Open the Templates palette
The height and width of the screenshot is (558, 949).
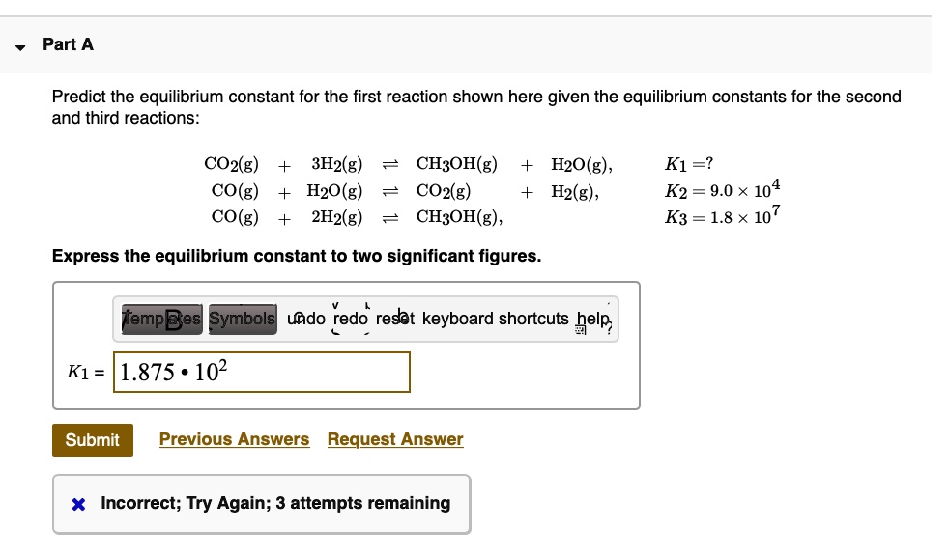click(155, 318)
